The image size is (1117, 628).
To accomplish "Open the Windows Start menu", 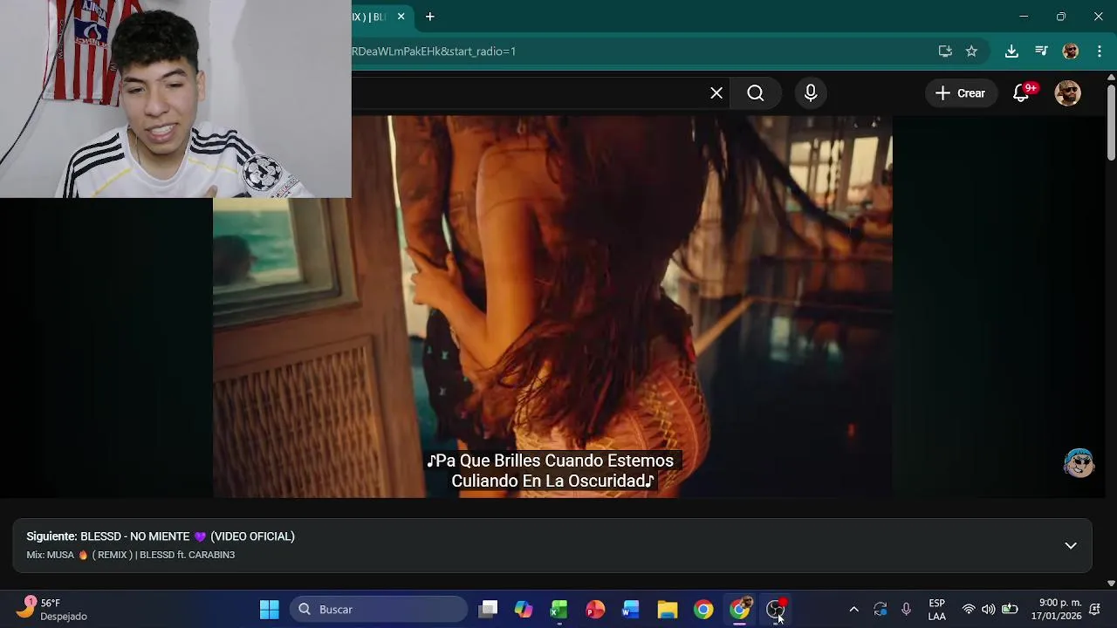I will tap(270, 610).
